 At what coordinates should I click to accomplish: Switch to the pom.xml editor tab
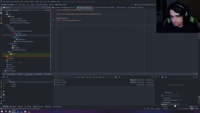pyautogui.click(x=105, y=8)
